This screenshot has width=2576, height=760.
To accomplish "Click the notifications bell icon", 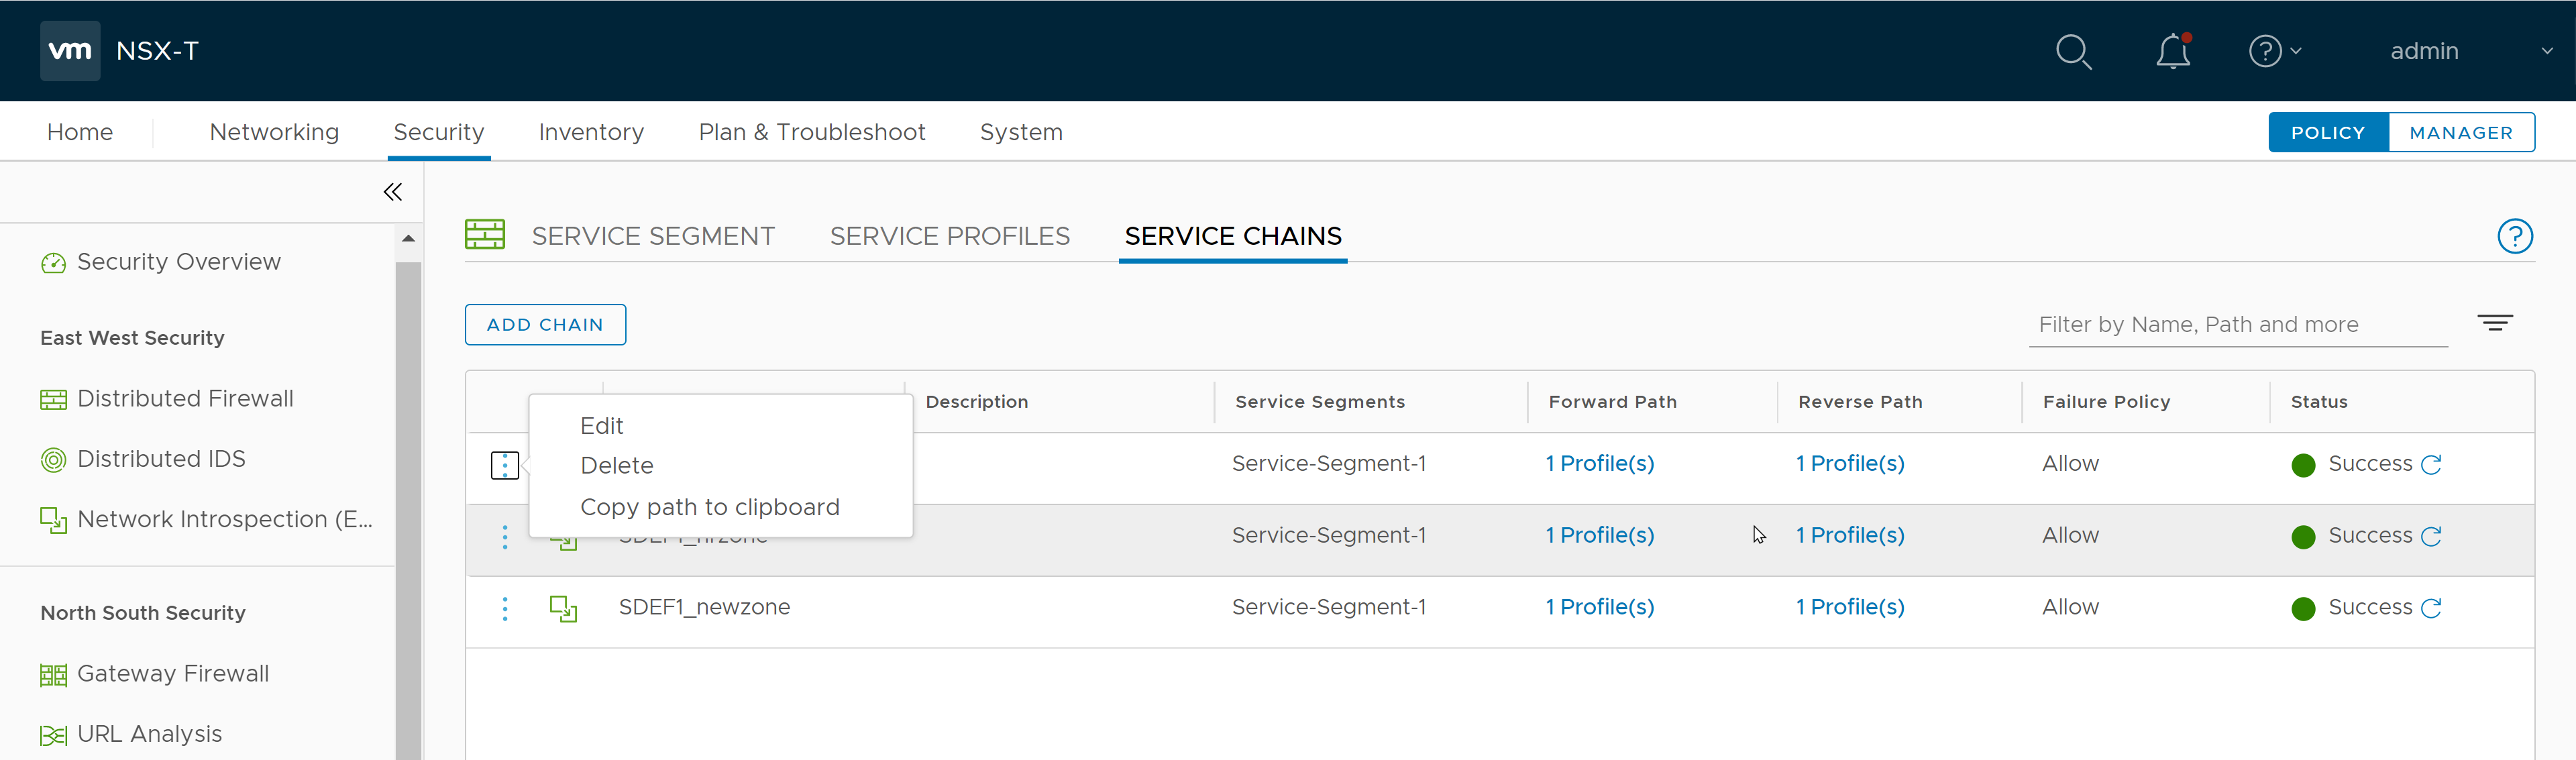I will pyautogui.click(x=2172, y=51).
